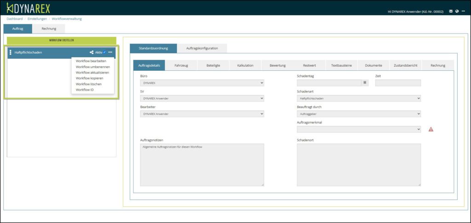Expand the Beauftragt durch dropdown

click(359, 114)
